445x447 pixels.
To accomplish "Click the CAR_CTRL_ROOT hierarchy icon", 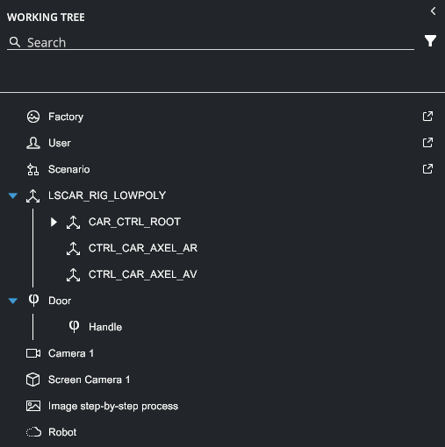I will [73, 222].
